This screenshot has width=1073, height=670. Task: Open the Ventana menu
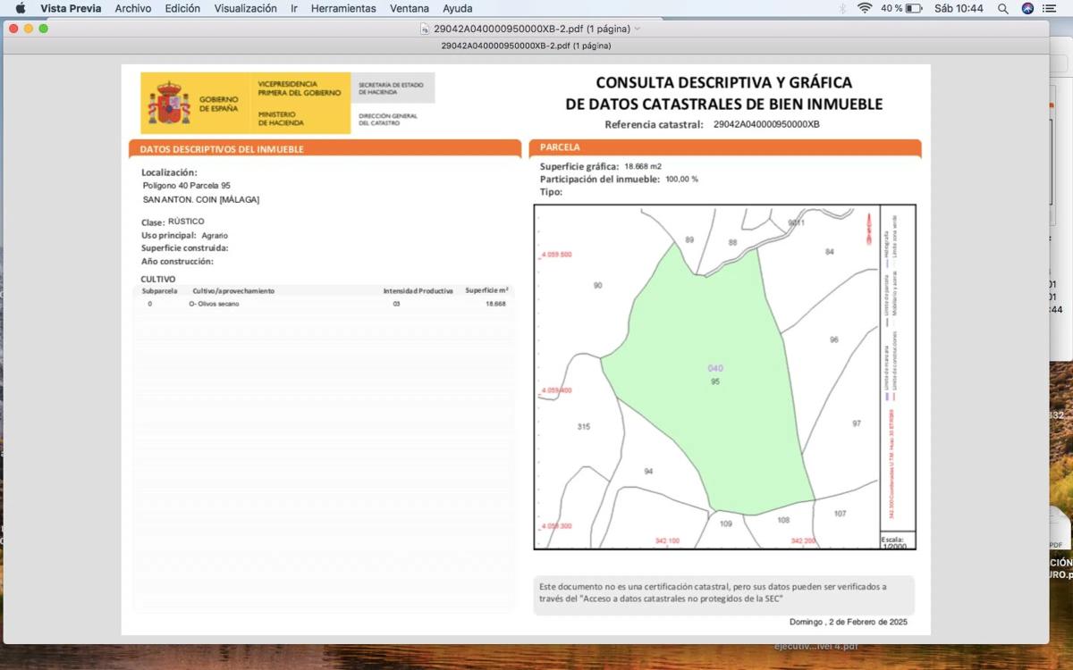click(410, 8)
